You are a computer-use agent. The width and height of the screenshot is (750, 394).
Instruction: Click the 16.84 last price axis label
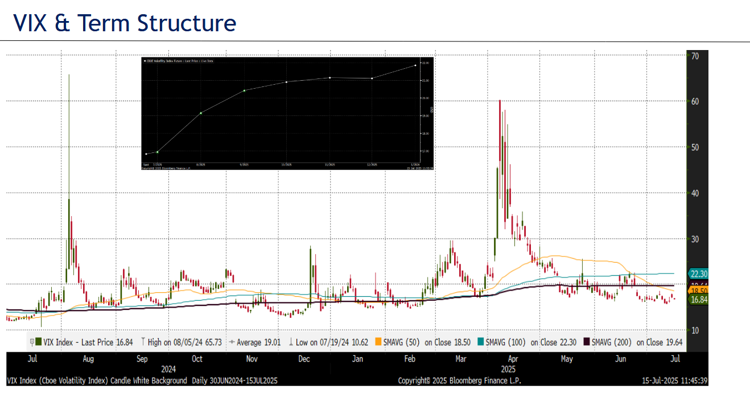[698, 299]
